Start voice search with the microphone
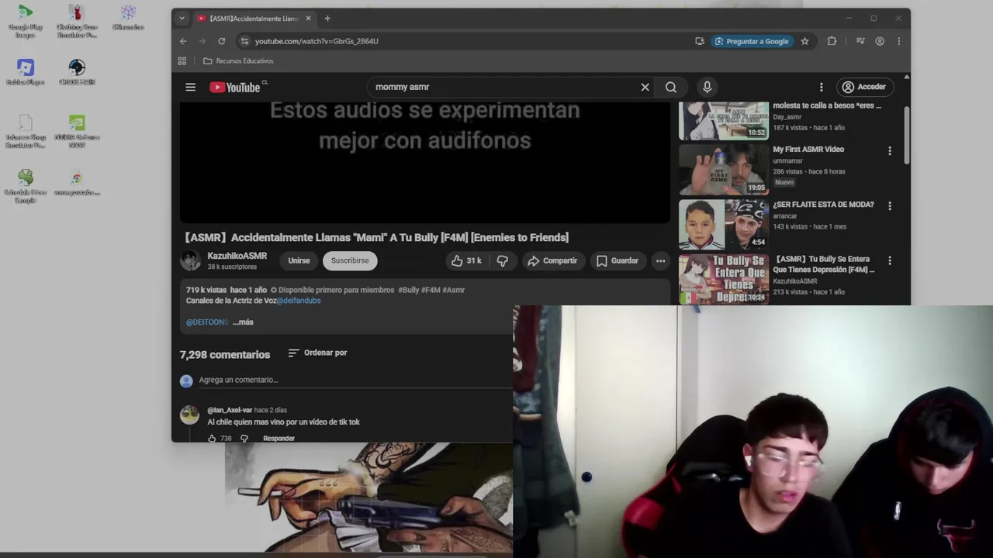This screenshot has height=558, width=993. [707, 87]
